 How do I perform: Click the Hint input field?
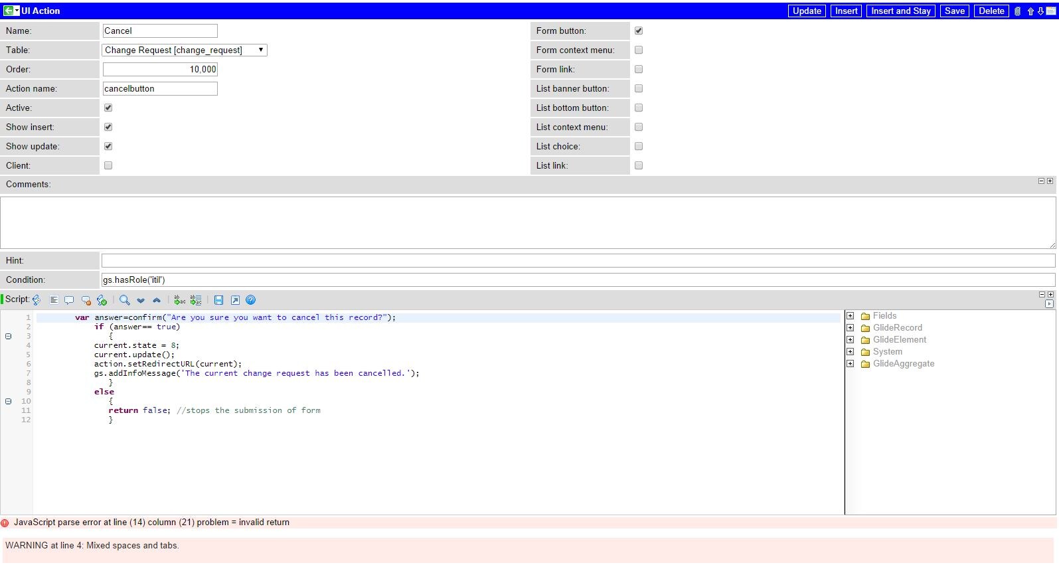578,261
